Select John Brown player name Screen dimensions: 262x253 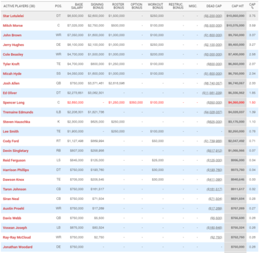12,35
